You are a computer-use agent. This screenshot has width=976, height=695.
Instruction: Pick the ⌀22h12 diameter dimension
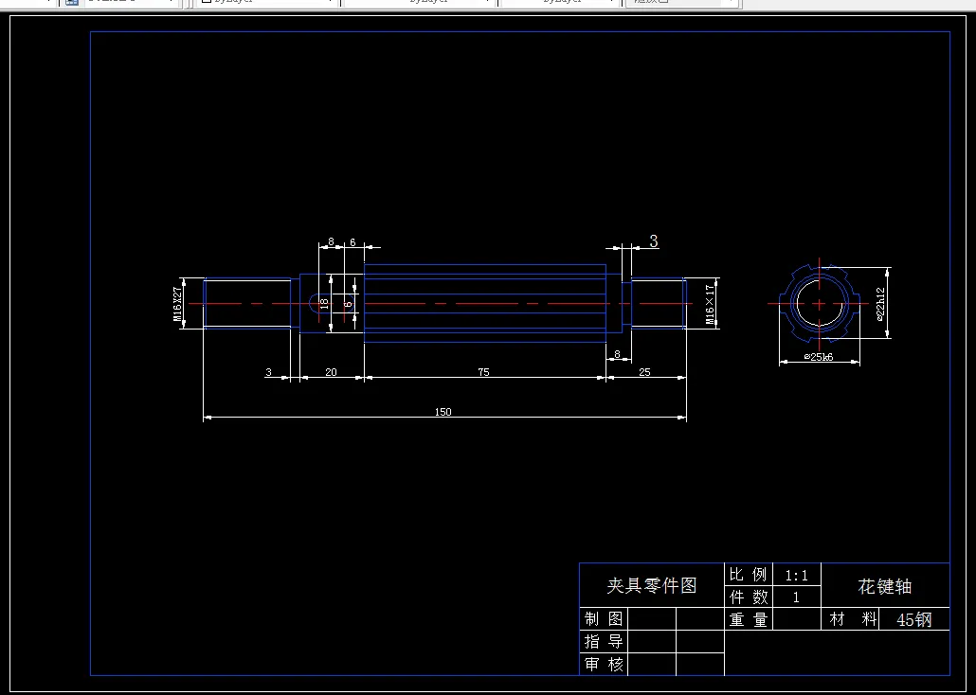(880, 304)
